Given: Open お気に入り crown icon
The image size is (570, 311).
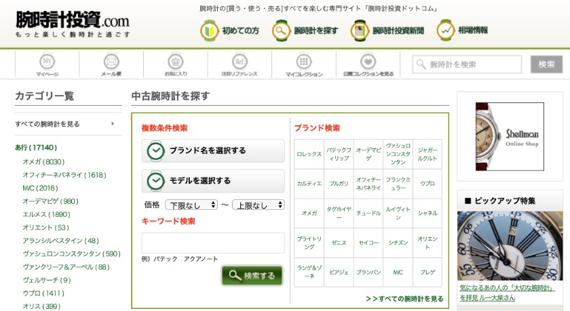Looking at the screenshot, I should click(176, 62).
